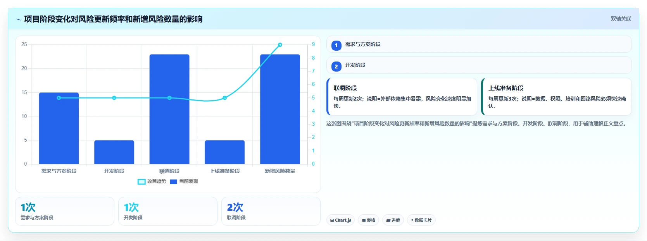
Task: Click the left axis value 25
Action: pos(24,44)
